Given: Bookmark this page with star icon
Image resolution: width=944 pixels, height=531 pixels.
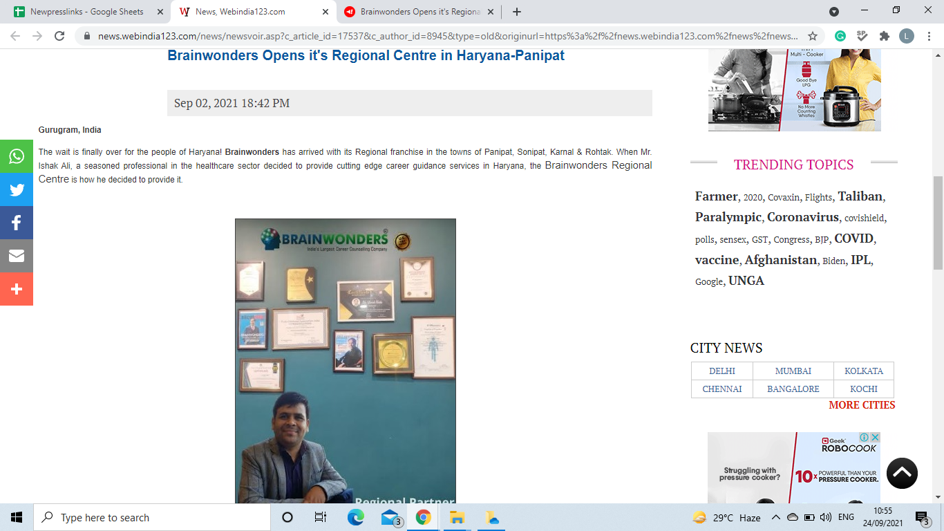Looking at the screenshot, I should (x=813, y=36).
